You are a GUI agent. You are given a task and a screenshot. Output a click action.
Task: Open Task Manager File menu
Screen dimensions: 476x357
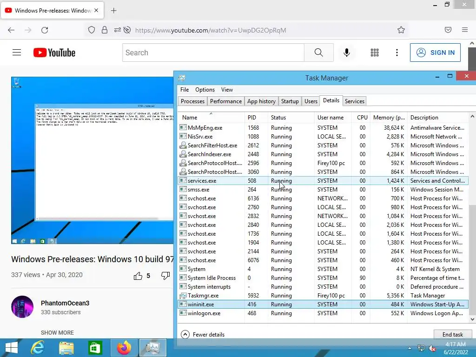pos(185,90)
